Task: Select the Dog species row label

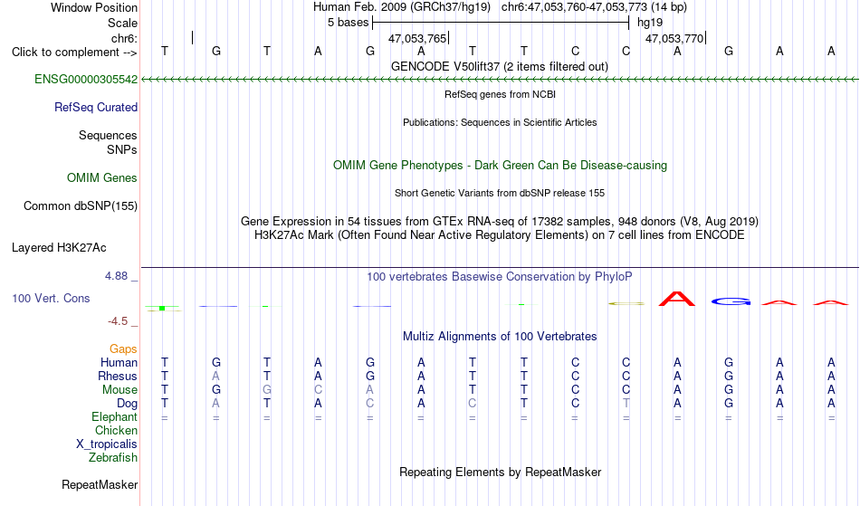Action: tap(127, 404)
